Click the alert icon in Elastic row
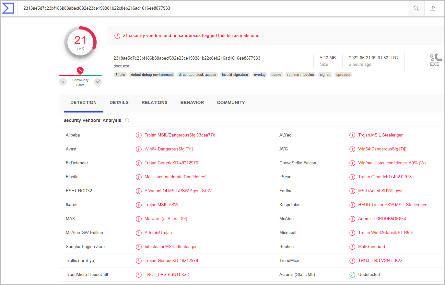The width and height of the screenshot is (445, 285). [x=139, y=177]
